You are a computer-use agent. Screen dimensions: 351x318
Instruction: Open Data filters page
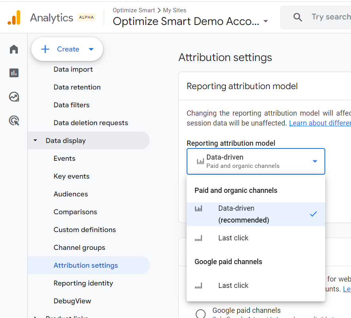pyautogui.click(x=71, y=105)
